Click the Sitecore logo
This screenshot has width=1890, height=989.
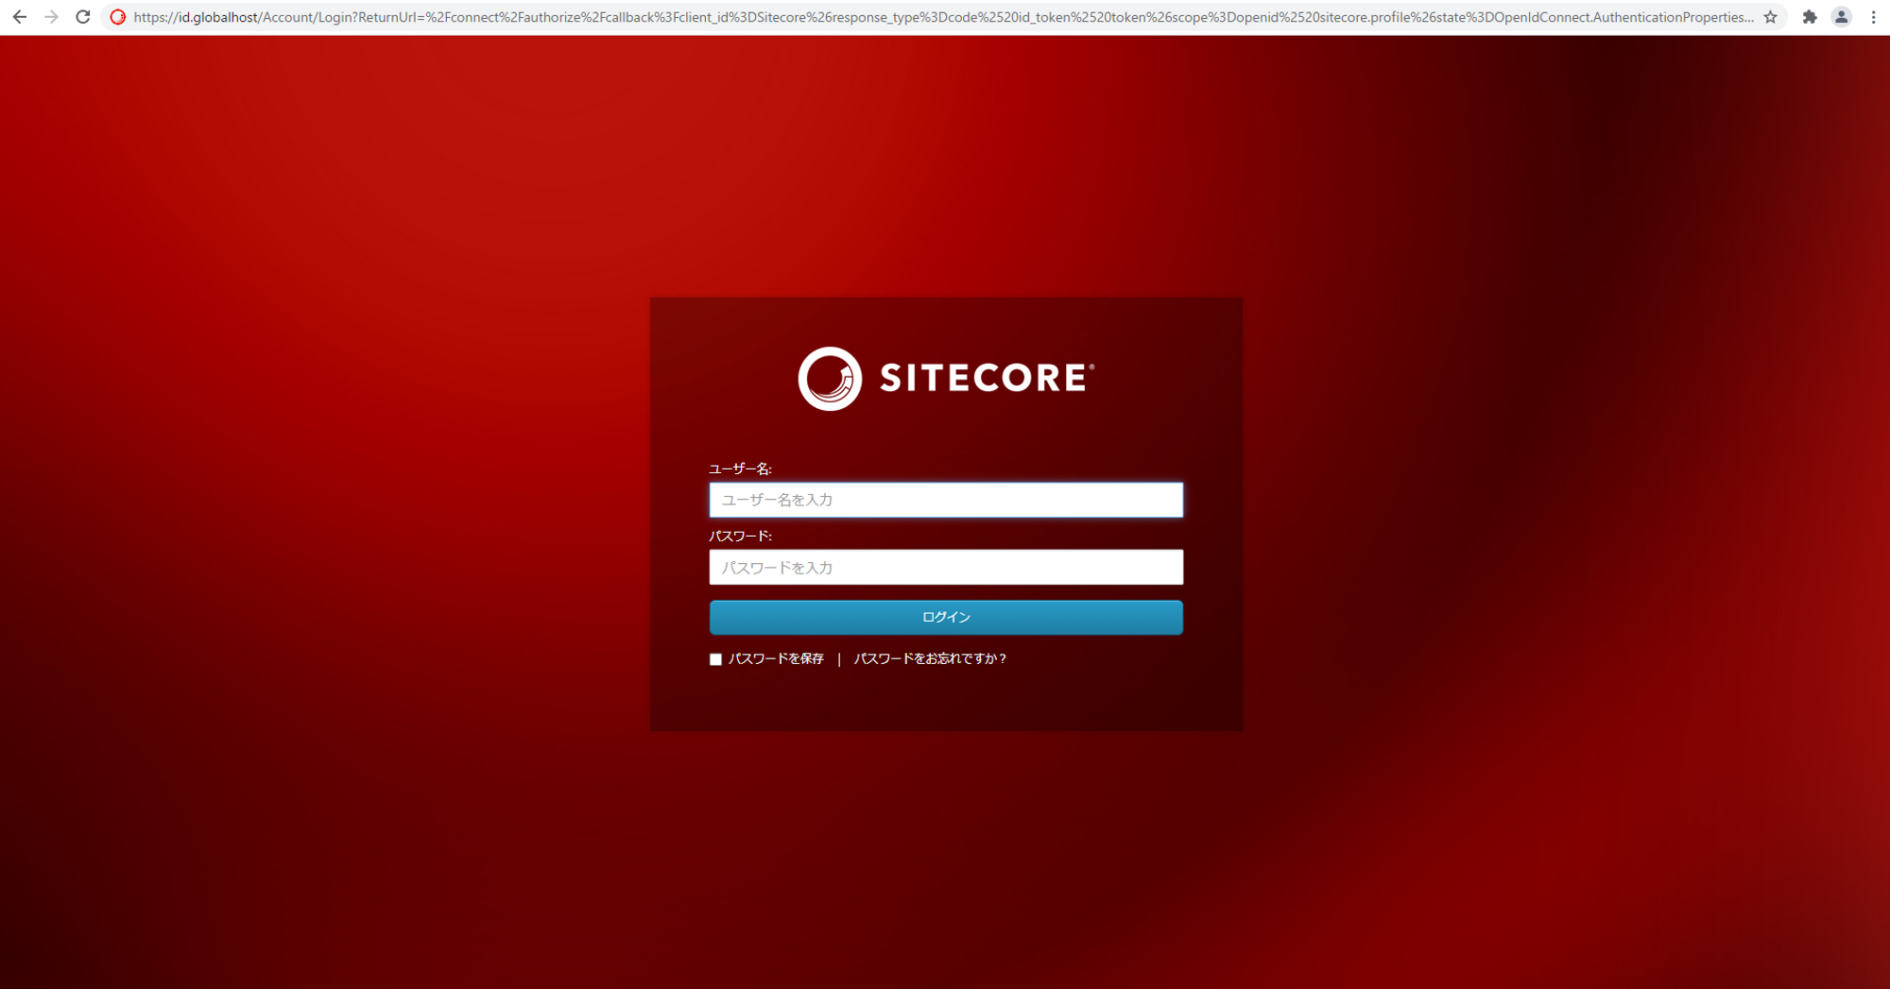946,378
